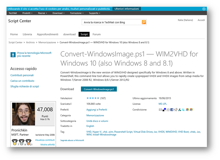Click the English translation link
Viewport: 220px width, 160px height.
(90, 126)
